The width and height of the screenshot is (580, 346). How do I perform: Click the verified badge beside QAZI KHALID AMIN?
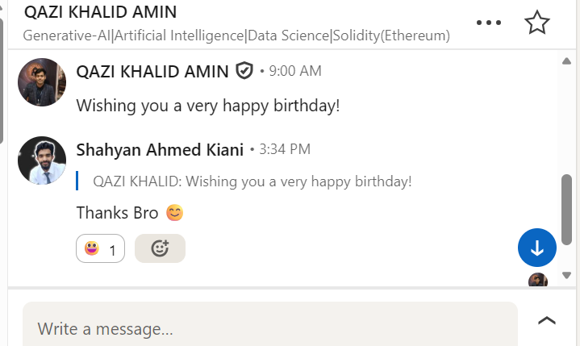pos(244,72)
